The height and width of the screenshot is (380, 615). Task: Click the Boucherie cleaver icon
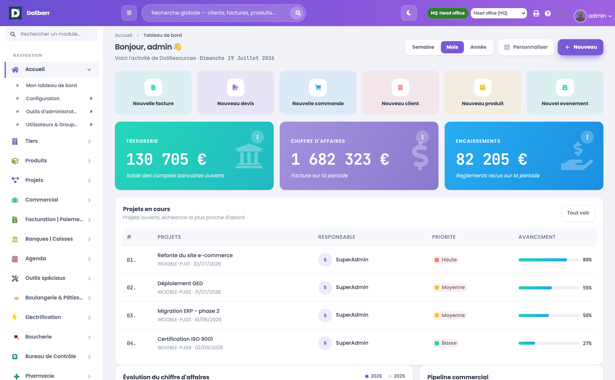(x=16, y=337)
